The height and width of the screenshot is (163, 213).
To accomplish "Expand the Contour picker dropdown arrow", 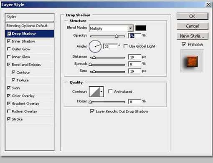I will [x=101, y=92].
